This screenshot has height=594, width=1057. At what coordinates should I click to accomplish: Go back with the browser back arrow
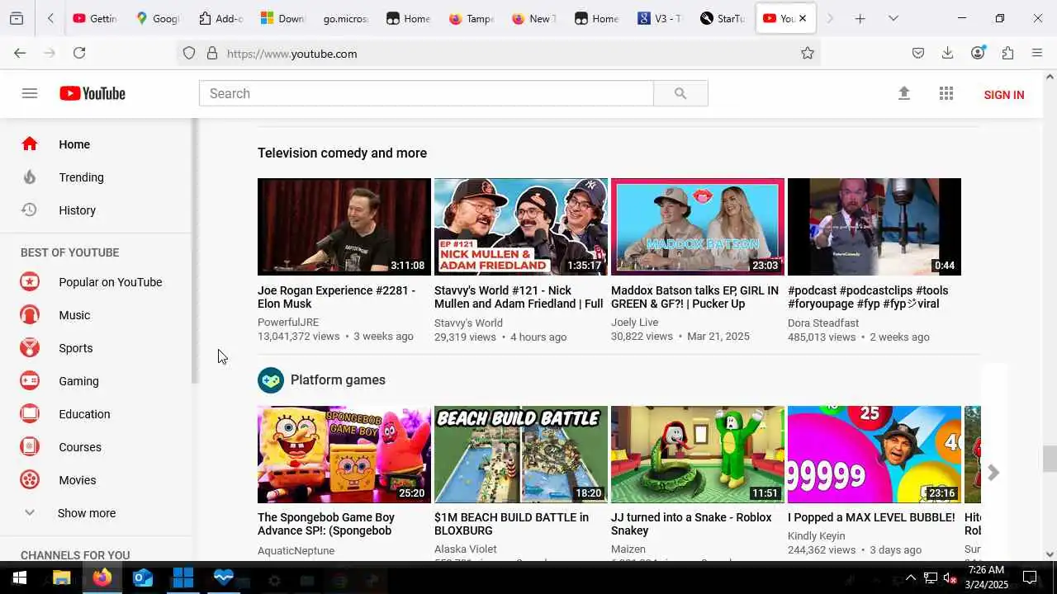coord(20,53)
